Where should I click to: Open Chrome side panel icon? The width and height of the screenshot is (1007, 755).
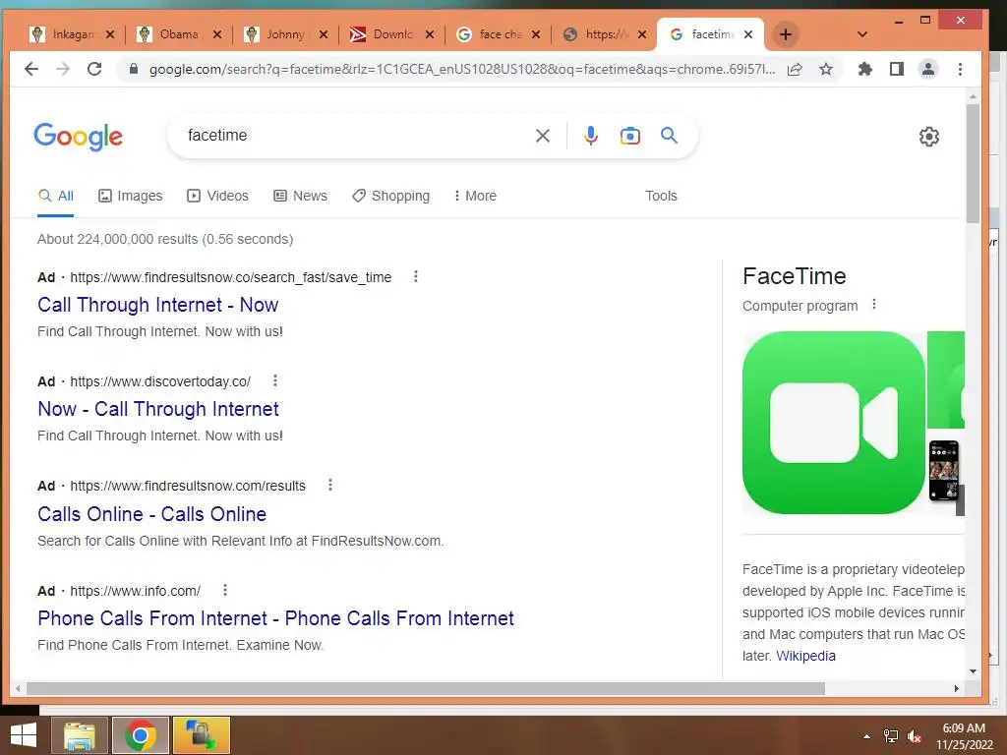(x=897, y=69)
